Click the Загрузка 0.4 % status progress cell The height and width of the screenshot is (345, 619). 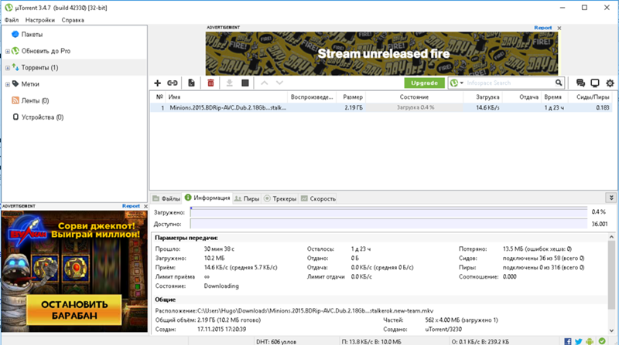coord(415,107)
